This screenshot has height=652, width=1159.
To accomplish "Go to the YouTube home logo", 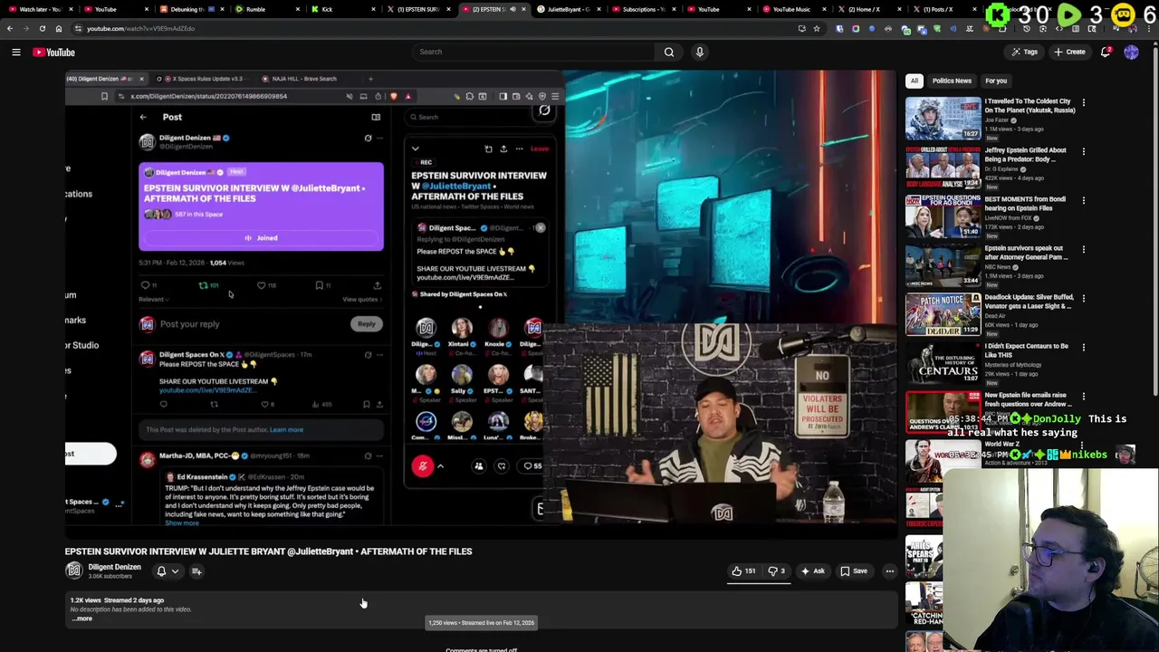I will pyautogui.click(x=53, y=52).
